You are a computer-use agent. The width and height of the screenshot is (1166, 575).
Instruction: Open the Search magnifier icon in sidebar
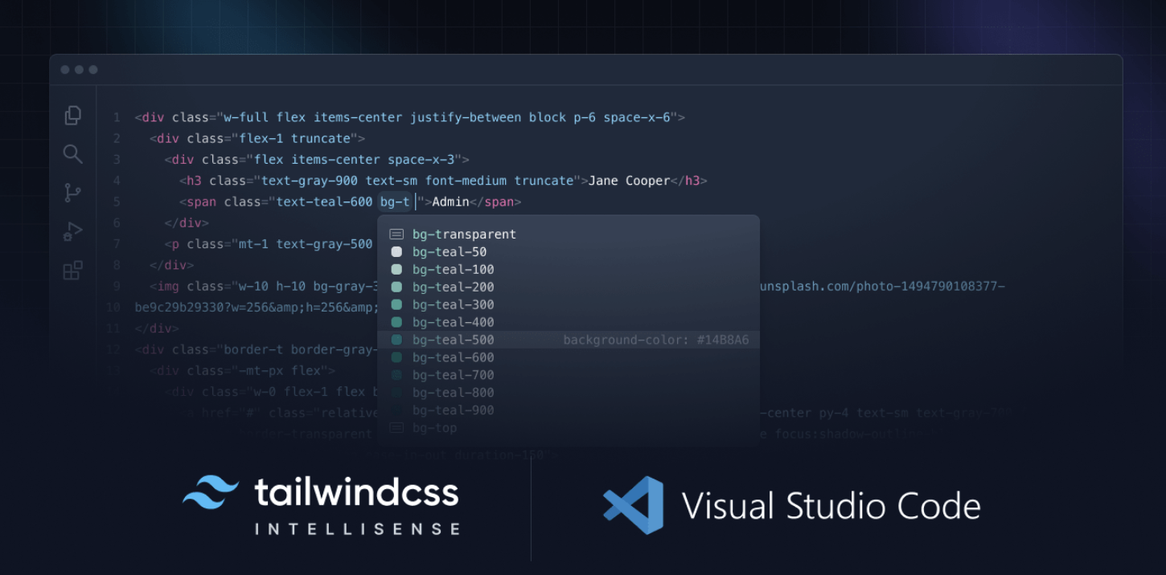pos(73,154)
